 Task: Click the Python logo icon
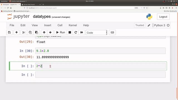(149, 17)
